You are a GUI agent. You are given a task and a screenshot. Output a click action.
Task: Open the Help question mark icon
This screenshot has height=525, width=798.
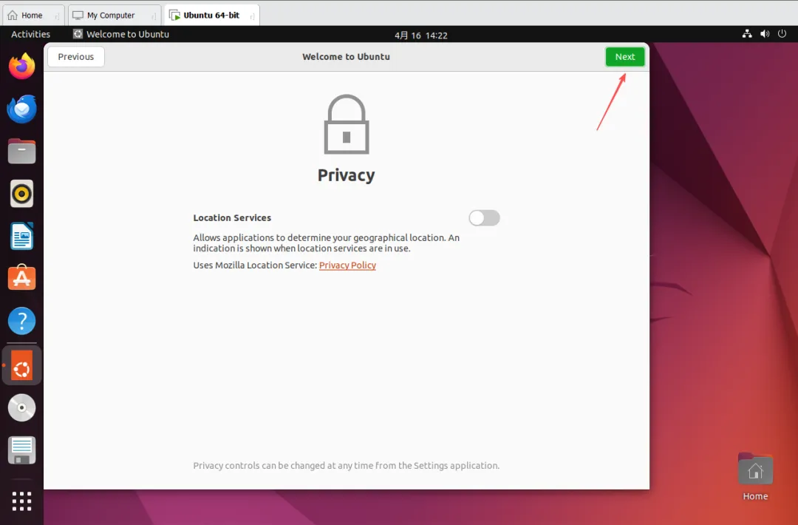coord(22,322)
